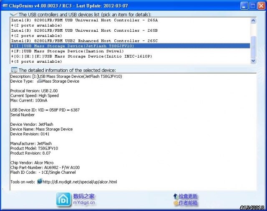Open the 数码之家 mYdigit.cn link
Screen dimensions: 267x211
tap(84, 199)
